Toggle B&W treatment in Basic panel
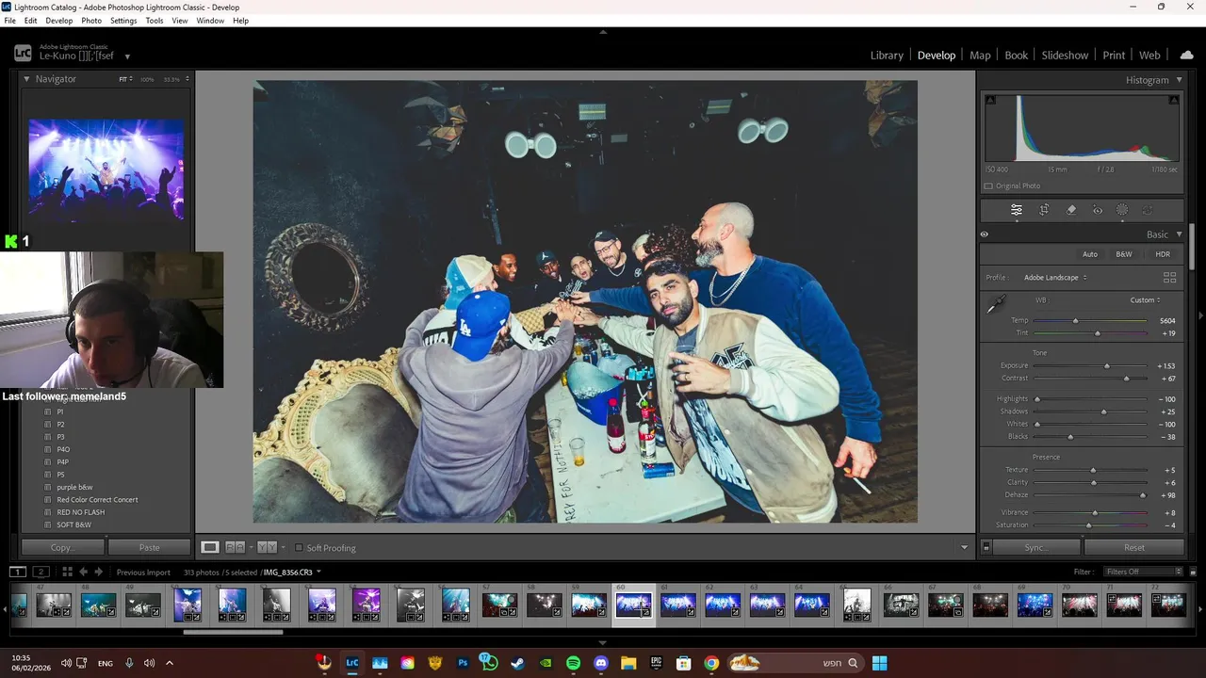This screenshot has height=678, width=1206. pyautogui.click(x=1124, y=254)
